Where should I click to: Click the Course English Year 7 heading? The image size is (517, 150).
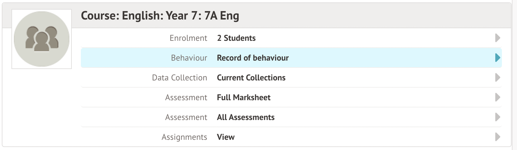pos(160,16)
